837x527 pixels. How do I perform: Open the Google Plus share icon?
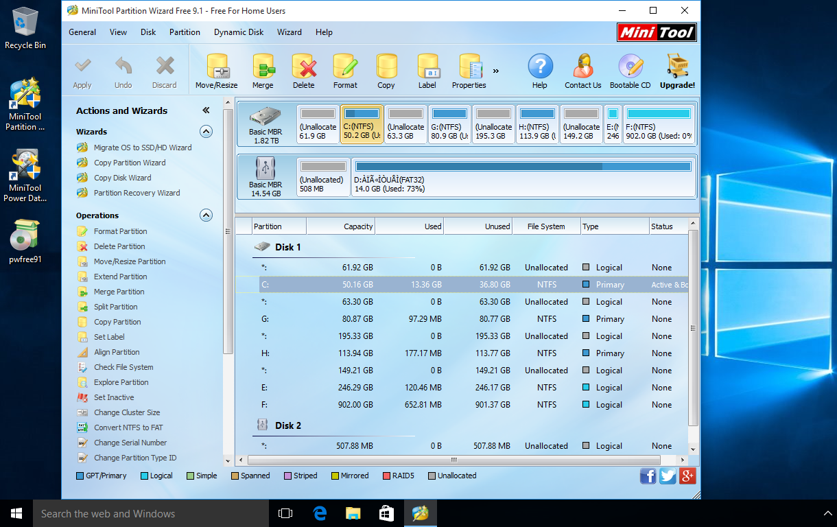687,476
